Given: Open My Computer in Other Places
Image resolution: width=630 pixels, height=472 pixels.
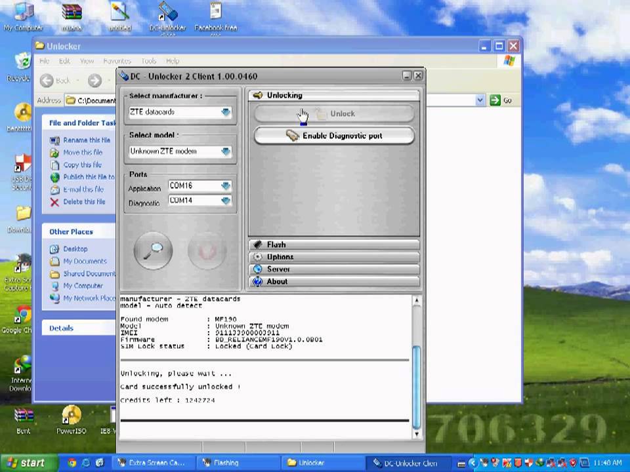Looking at the screenshot, I should click(83, 286).
